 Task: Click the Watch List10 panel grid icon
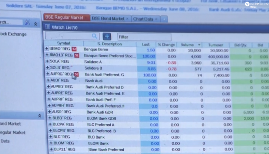pos(47,27)
